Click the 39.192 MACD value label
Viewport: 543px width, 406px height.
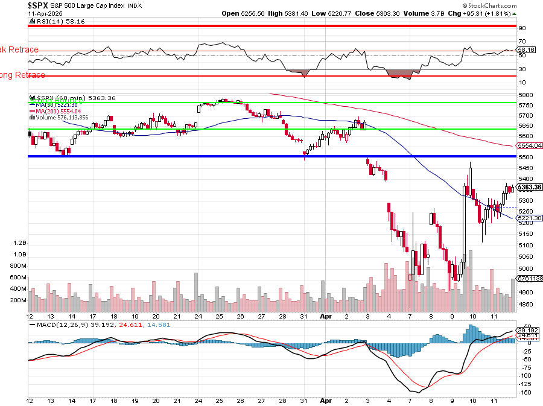pos(529,331)
